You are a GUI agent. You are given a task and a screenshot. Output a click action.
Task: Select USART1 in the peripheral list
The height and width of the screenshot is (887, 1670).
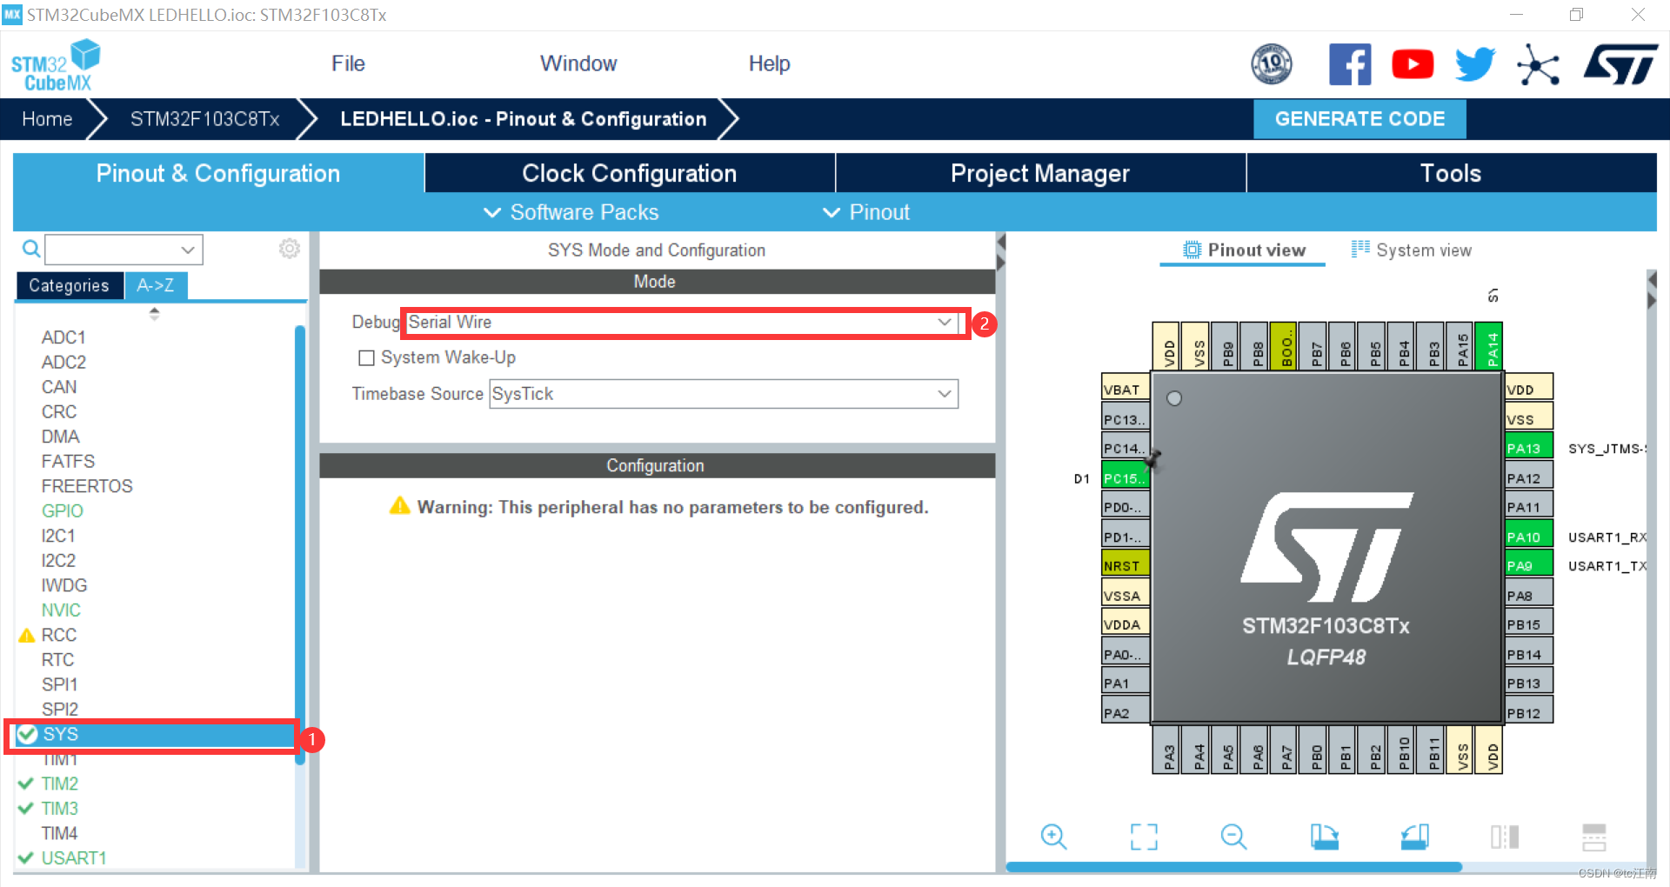tap(74, 857)
